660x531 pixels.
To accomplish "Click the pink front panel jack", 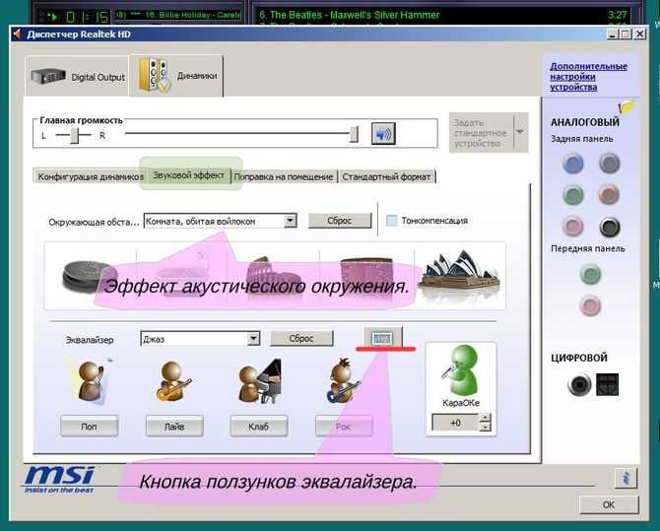I will [x=590, y=305].
